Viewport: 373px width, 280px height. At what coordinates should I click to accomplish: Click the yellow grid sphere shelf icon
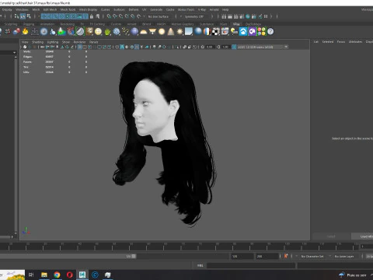click(x=98, y=32)
